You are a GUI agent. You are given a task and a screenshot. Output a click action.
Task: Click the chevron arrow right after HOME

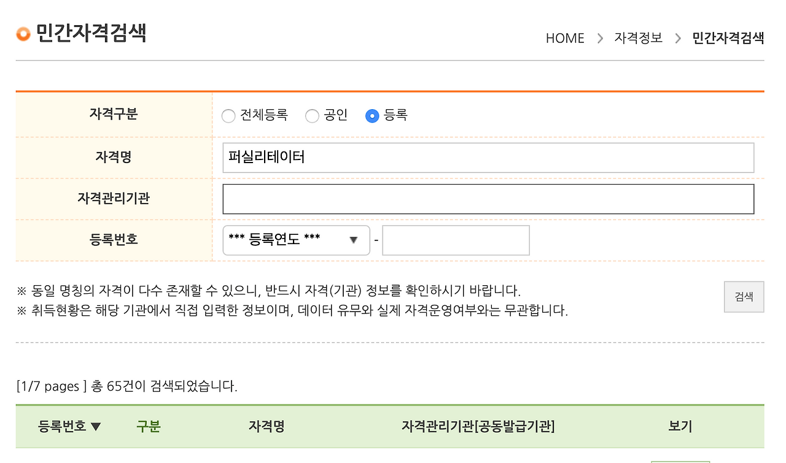click(x=600, y=38)
